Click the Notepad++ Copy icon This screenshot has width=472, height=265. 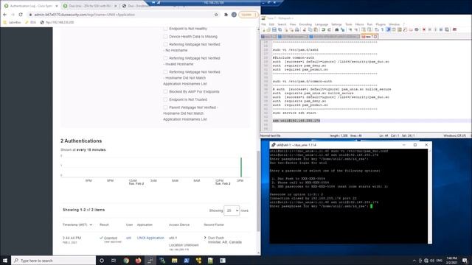310,29
